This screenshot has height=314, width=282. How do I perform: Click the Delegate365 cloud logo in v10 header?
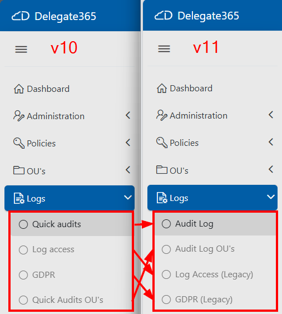coord(21,16)
